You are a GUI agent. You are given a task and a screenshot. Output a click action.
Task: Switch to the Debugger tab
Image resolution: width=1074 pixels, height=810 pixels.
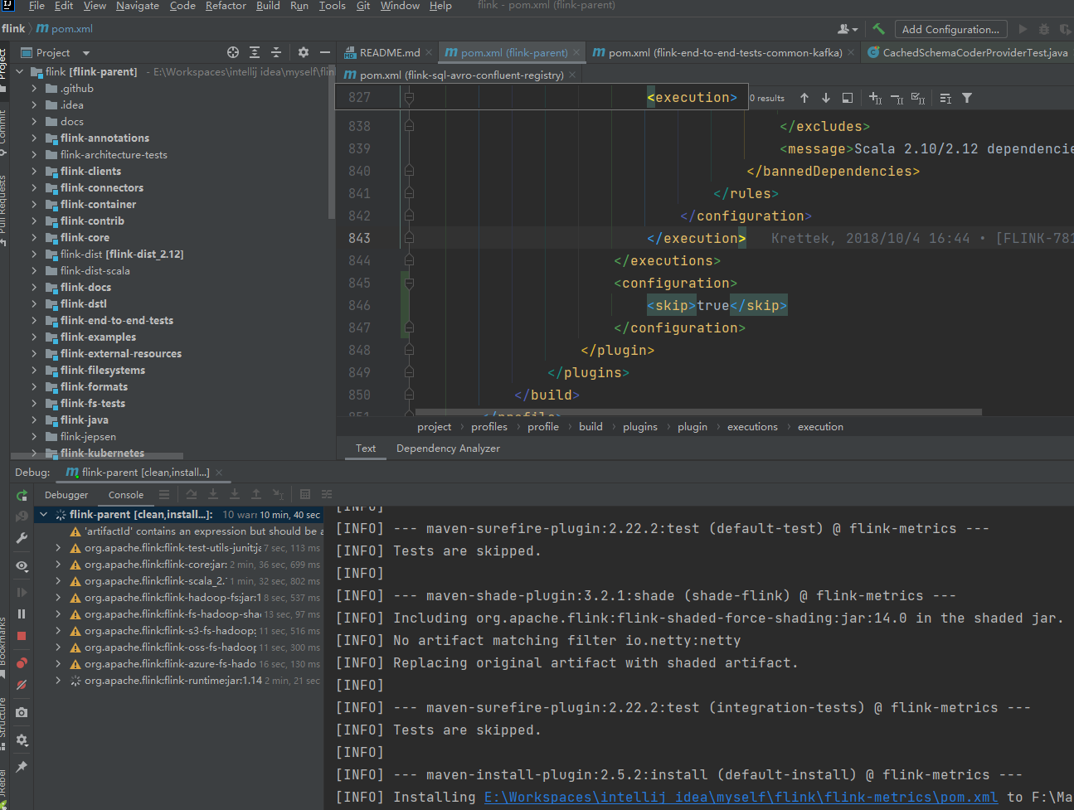(x=66, y=495)
